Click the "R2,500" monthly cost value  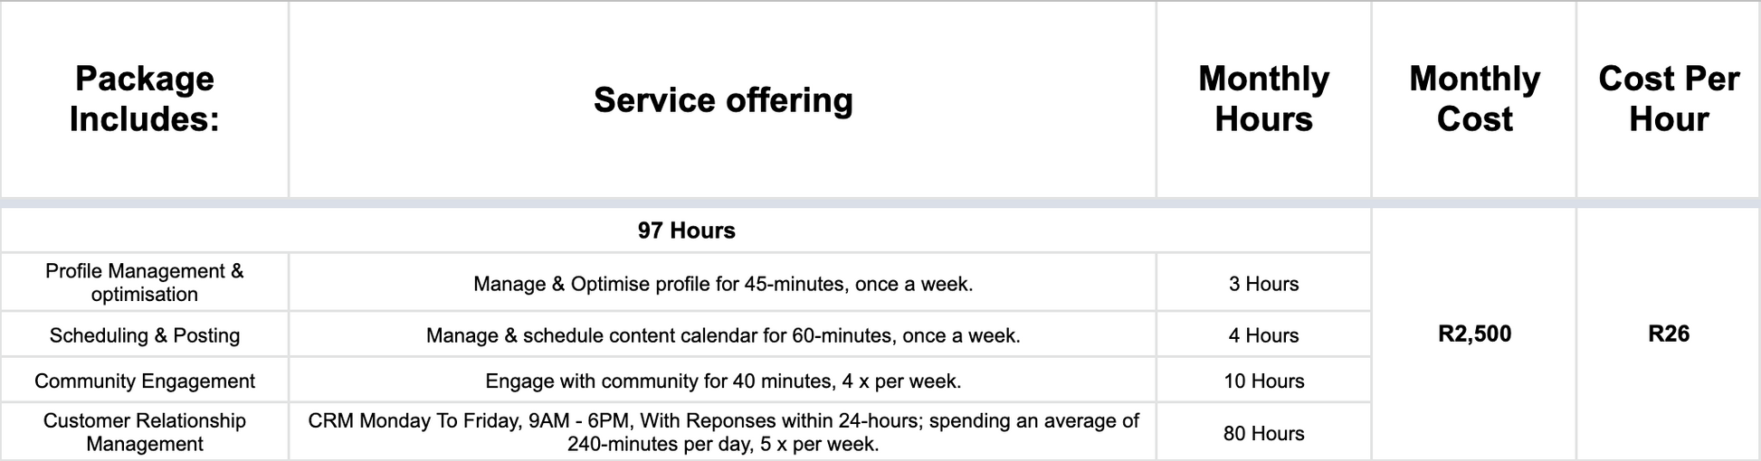[1474, 334]
